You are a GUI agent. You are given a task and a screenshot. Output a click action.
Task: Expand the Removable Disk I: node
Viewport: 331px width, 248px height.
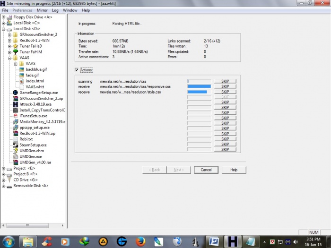click(x=3, y=186)
